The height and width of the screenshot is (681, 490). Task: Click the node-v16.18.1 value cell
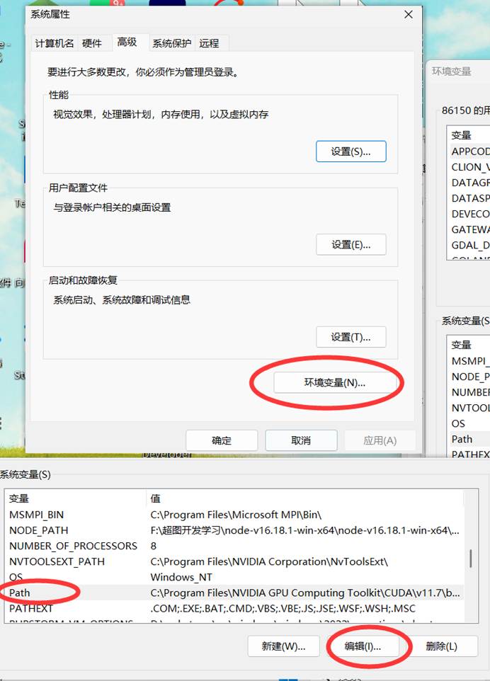(305, 530)
